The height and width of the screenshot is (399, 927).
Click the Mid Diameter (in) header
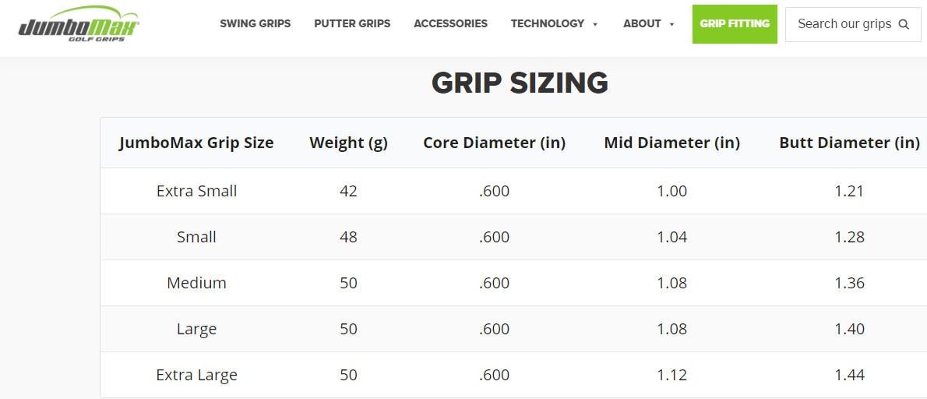pos(672,143)
